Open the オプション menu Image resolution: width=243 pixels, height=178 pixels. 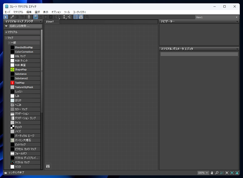(56, 12)
